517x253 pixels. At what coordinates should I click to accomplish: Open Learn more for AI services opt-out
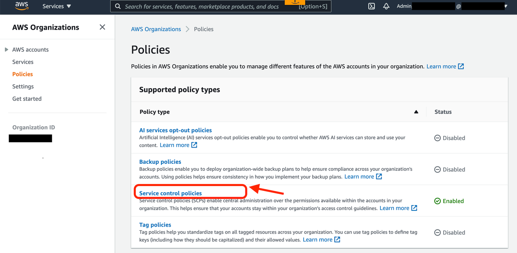(174, 145)
